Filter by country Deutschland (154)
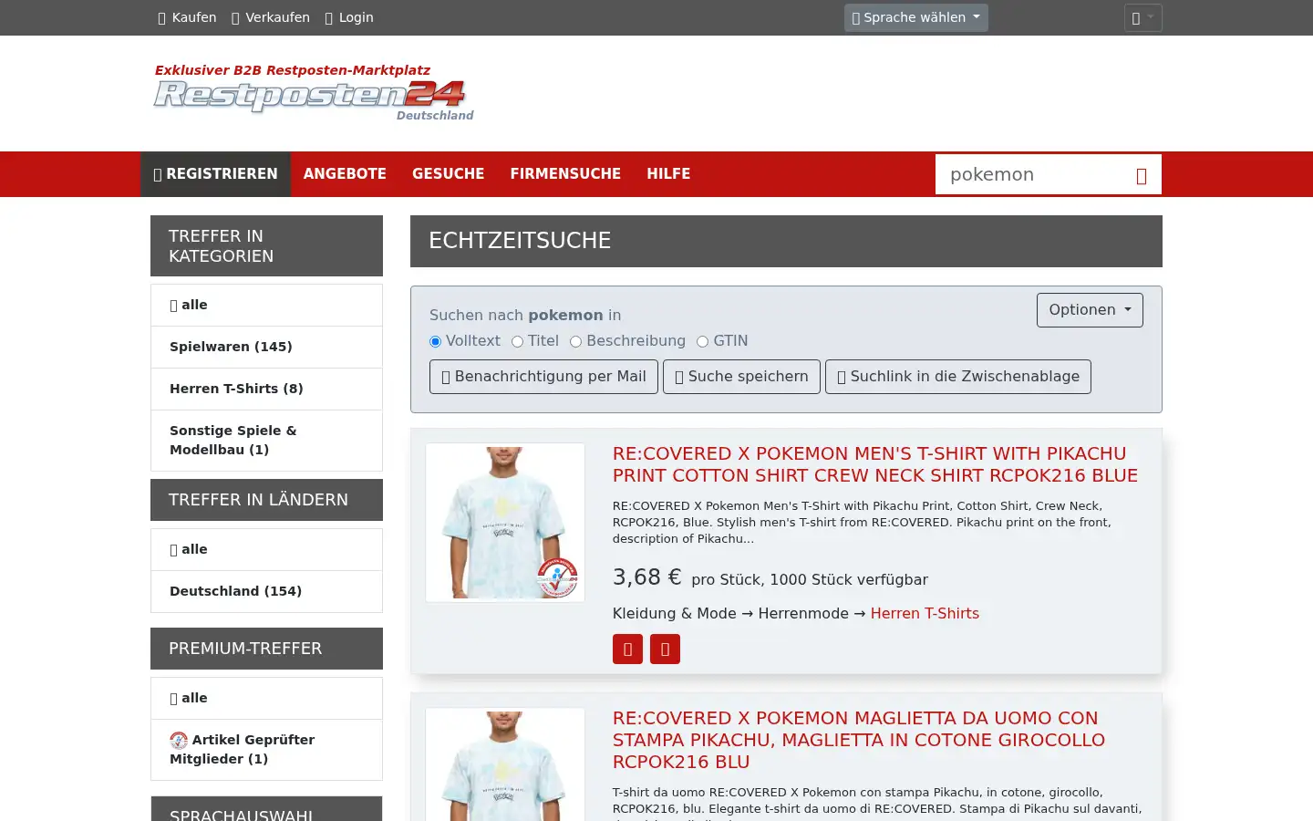The image size is (1313, 821). 266,591
